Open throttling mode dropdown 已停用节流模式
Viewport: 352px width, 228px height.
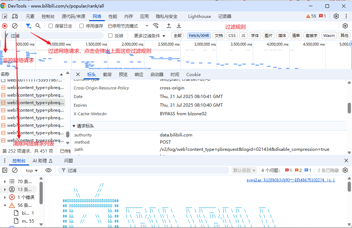pyautogui.click(x=128, y=26)
